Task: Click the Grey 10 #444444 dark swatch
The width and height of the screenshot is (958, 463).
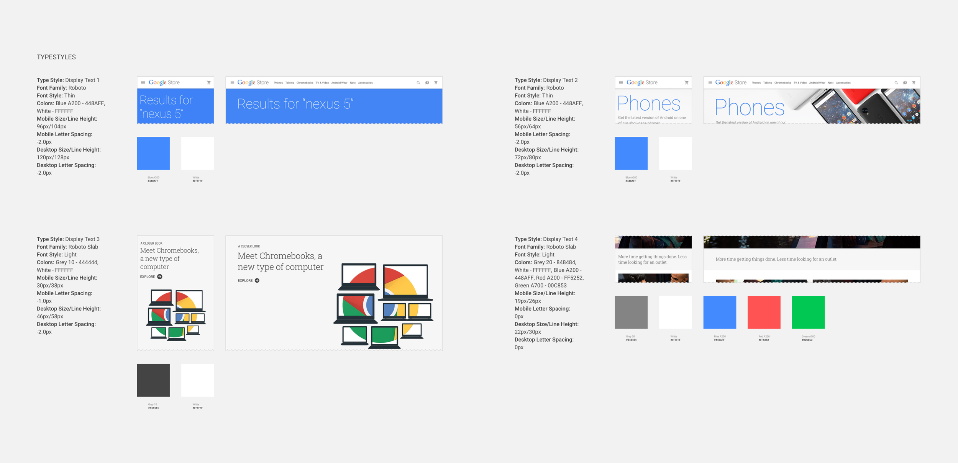Action: coord(153,380)
